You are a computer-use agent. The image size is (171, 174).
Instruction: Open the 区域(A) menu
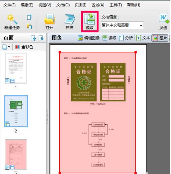(x=98, y=5)
